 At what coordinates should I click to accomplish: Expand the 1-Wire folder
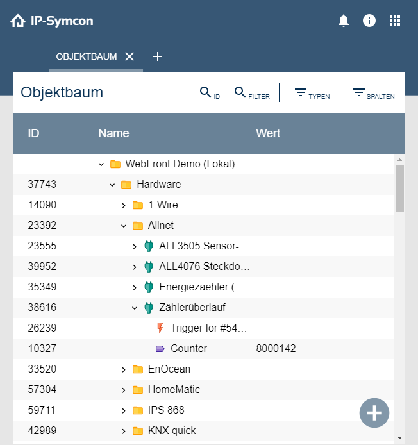[124, 205]
